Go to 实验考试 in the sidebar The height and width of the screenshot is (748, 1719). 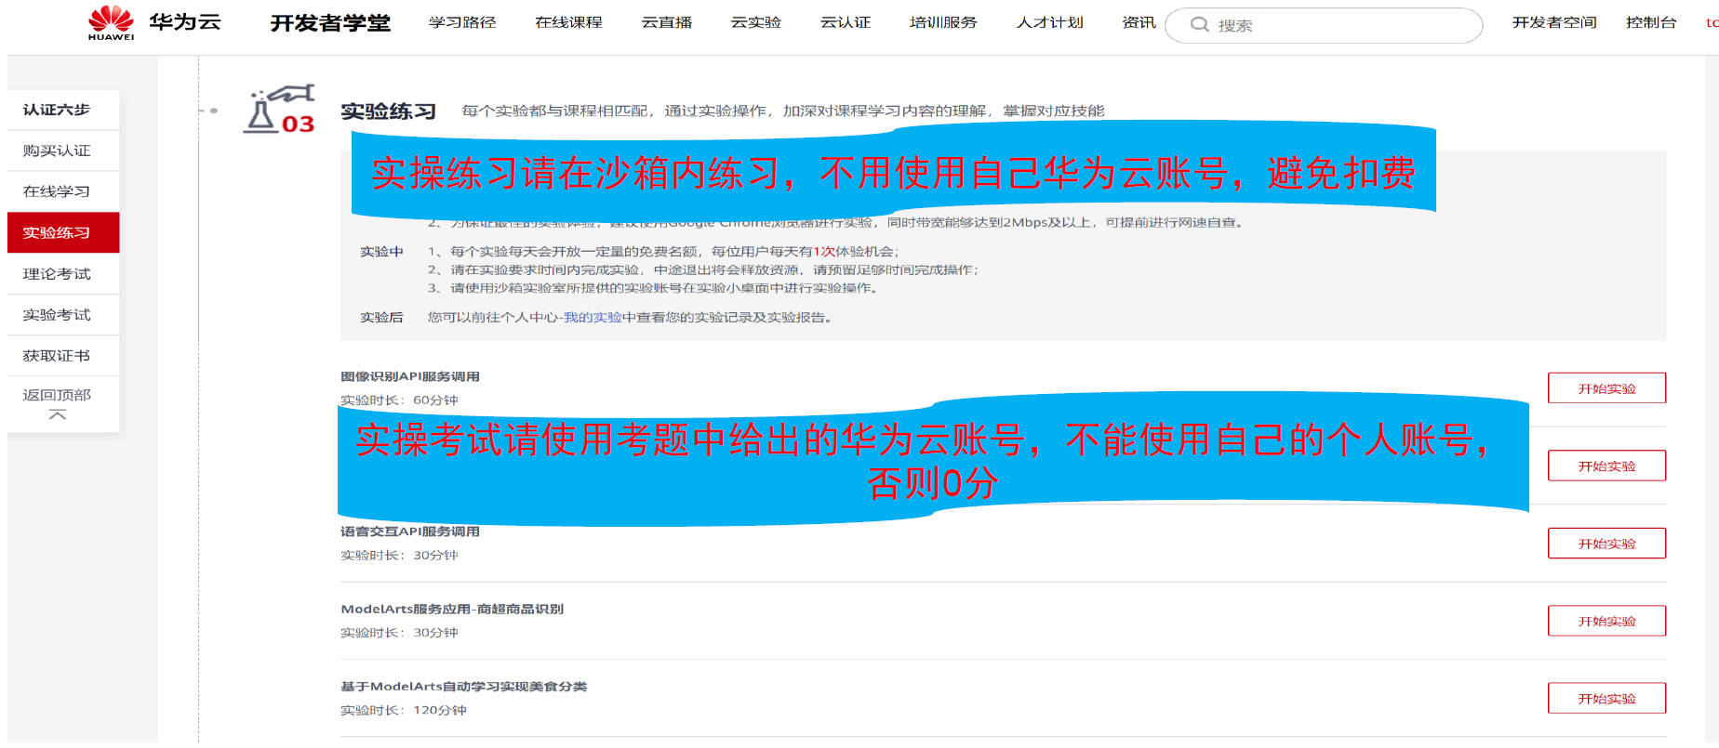coord(63,314)
